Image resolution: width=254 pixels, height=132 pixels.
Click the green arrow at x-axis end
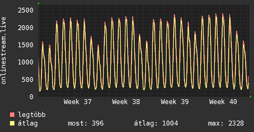coord(251,97)
